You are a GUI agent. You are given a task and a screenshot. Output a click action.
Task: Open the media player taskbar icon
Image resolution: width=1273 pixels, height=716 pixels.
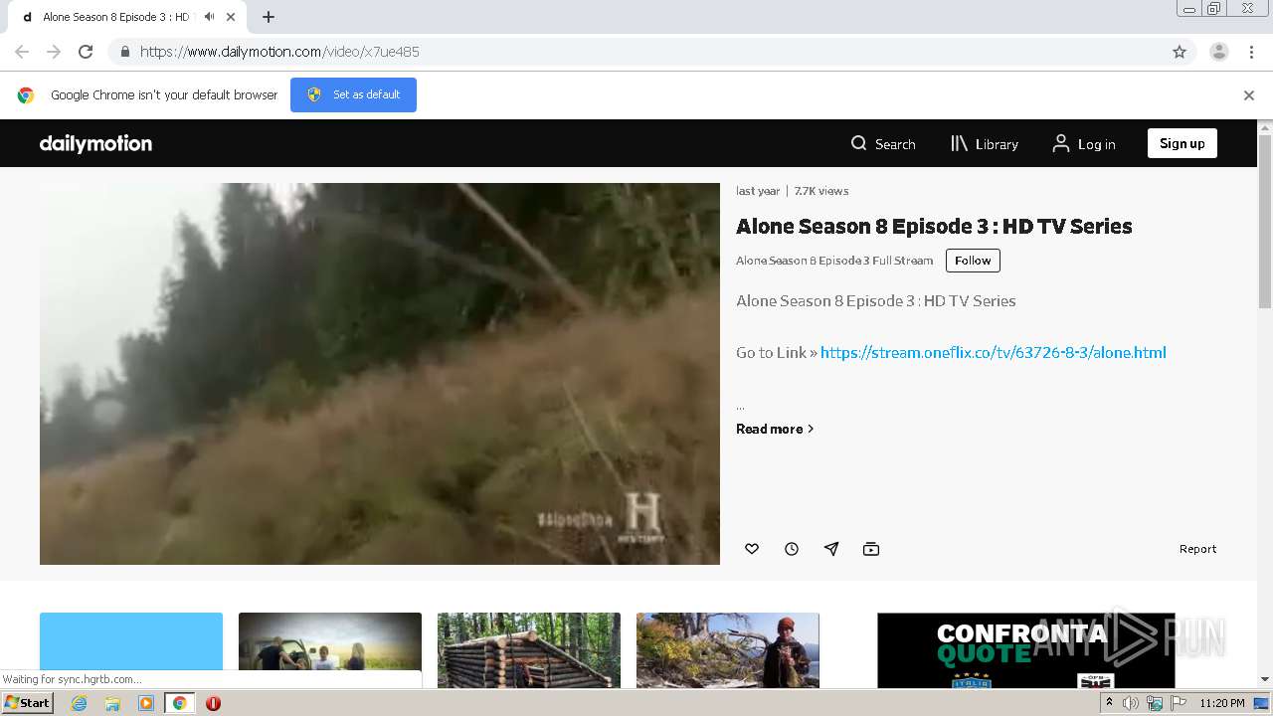pos(146,703)
